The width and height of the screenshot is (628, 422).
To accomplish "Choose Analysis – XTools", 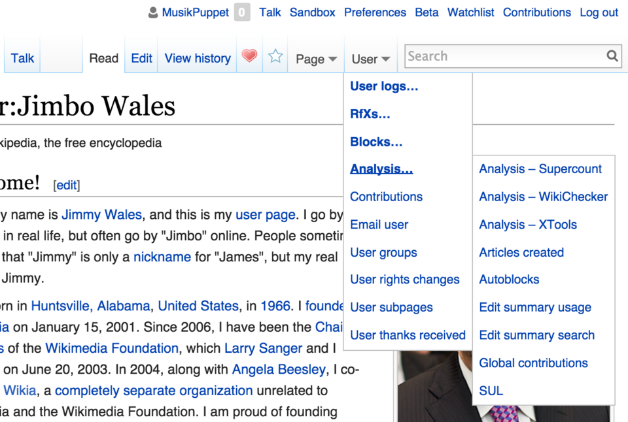I will pyautogui.click(x=528, y=225).
